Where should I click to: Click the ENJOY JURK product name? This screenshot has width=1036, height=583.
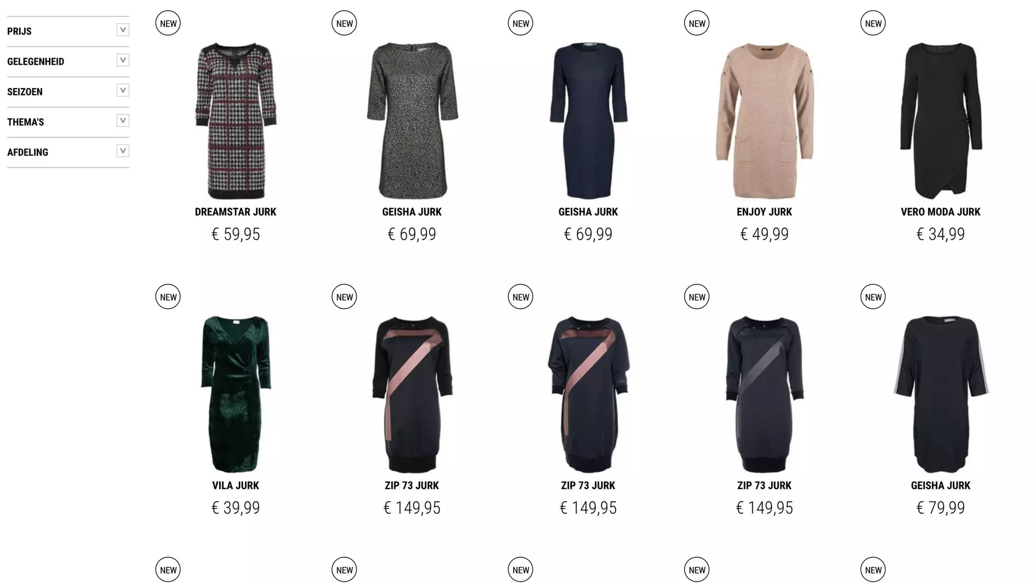click(764, 212)
